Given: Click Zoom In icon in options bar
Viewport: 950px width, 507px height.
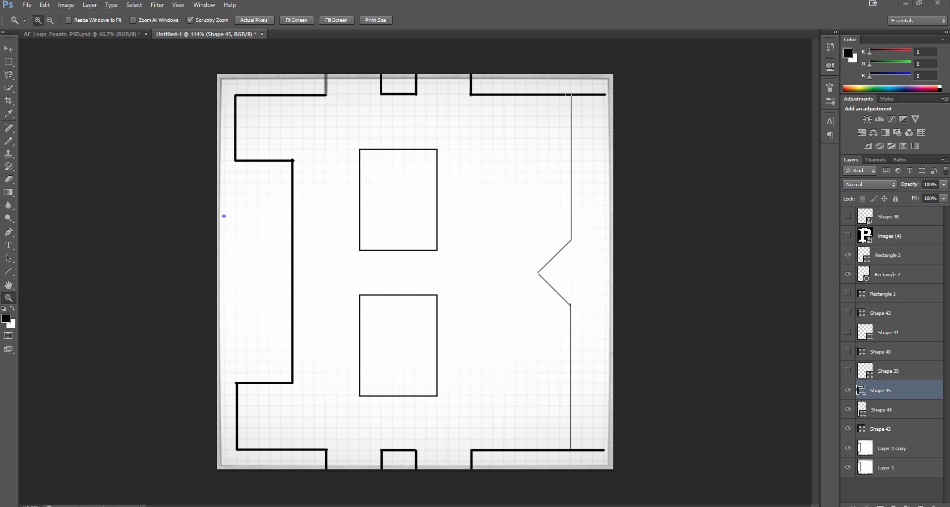Looking at the screenshot, I should tap(38, 20).
